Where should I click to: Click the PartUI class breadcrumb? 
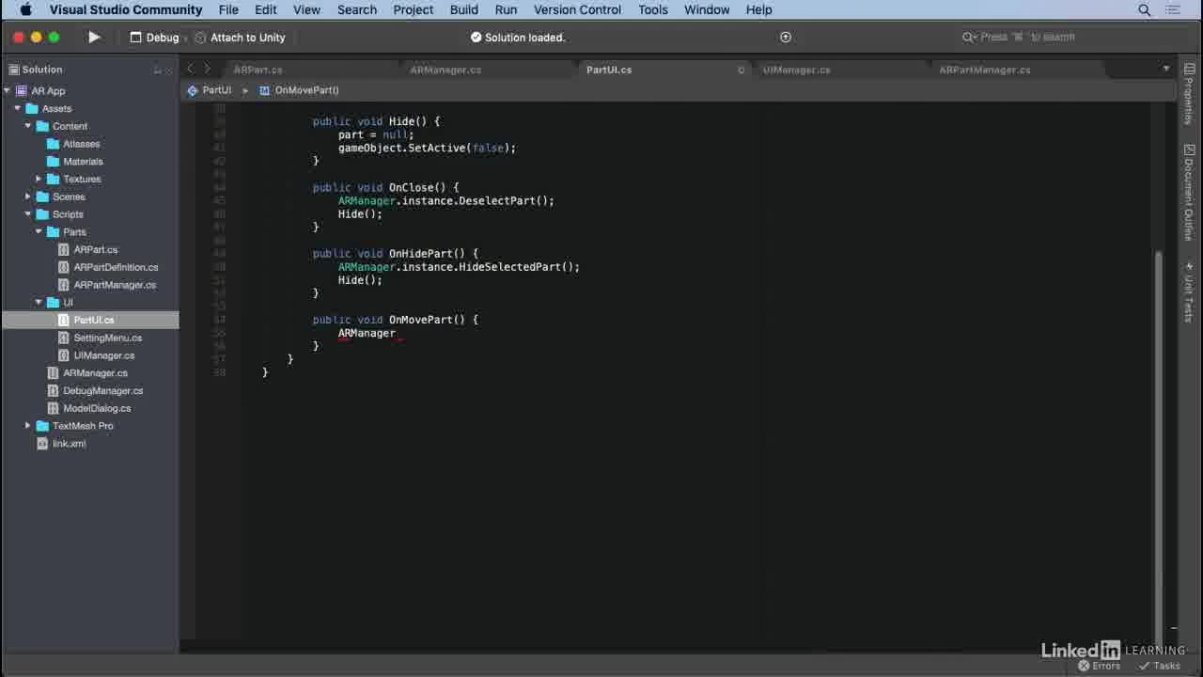(209, 90)
